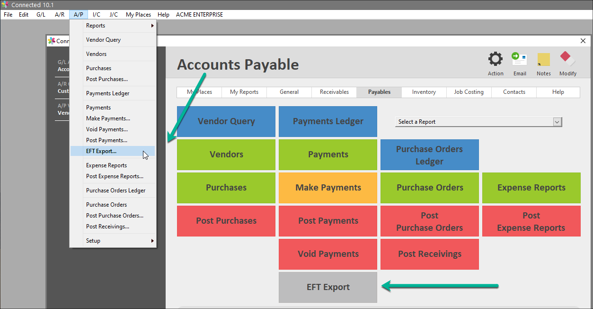Expand the Setup submenu arrow

(x=152, y=241)
